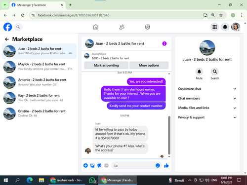Open the purple conversation info icon
This screenshot has width=247, height=185.
click(165, 43)
